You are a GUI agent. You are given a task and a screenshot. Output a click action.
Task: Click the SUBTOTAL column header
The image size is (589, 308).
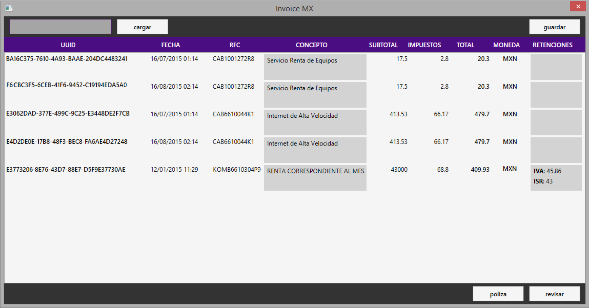pos(383,45)
